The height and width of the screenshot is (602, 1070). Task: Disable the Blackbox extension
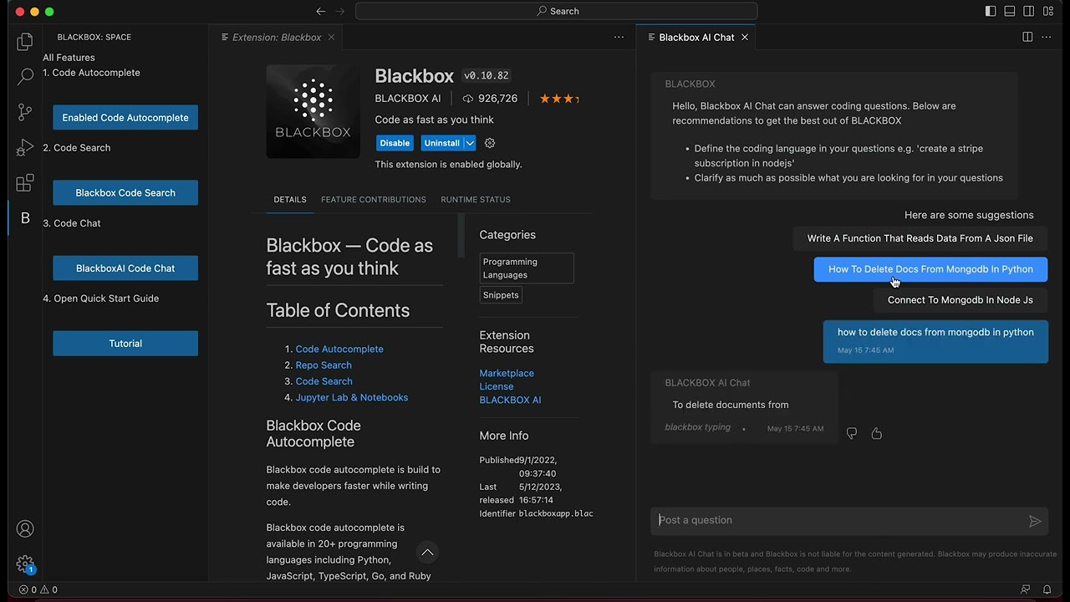394,142
